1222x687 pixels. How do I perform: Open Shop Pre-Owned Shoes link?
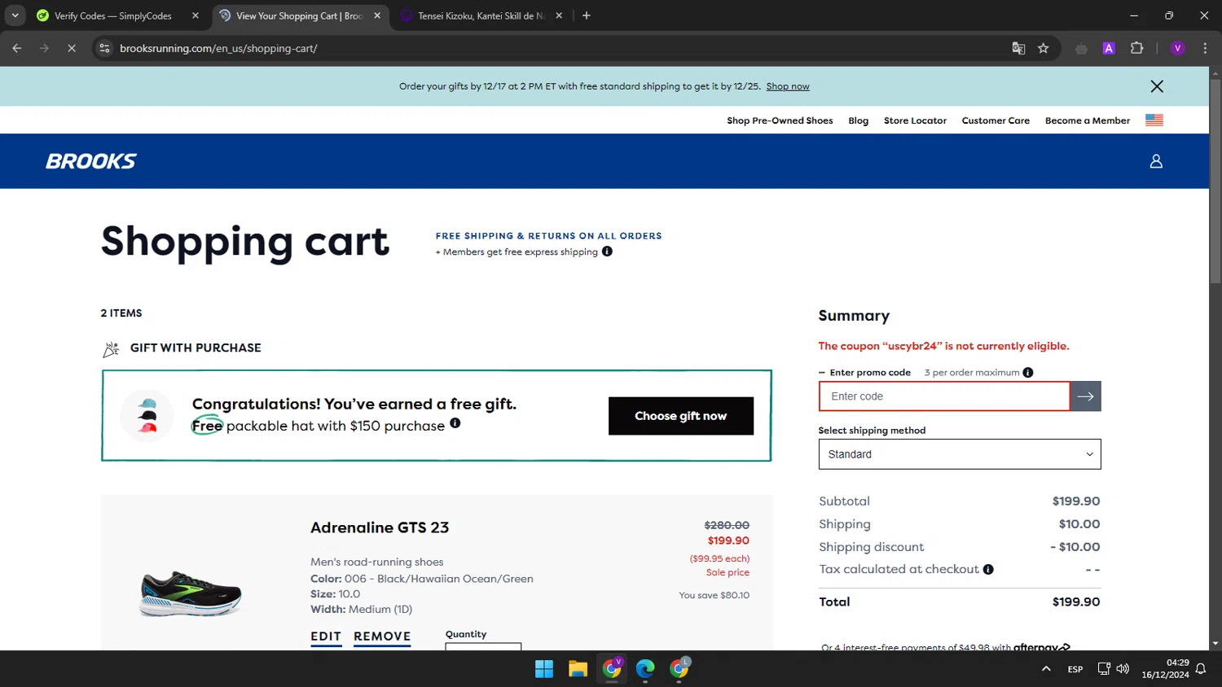(780, 120)
